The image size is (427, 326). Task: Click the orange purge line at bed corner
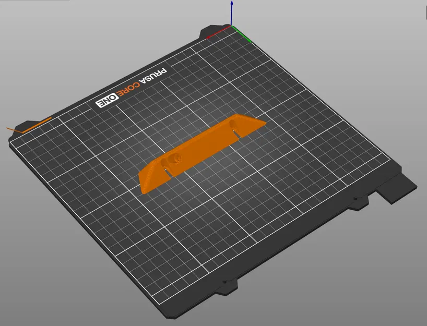[x=29, y=126]
